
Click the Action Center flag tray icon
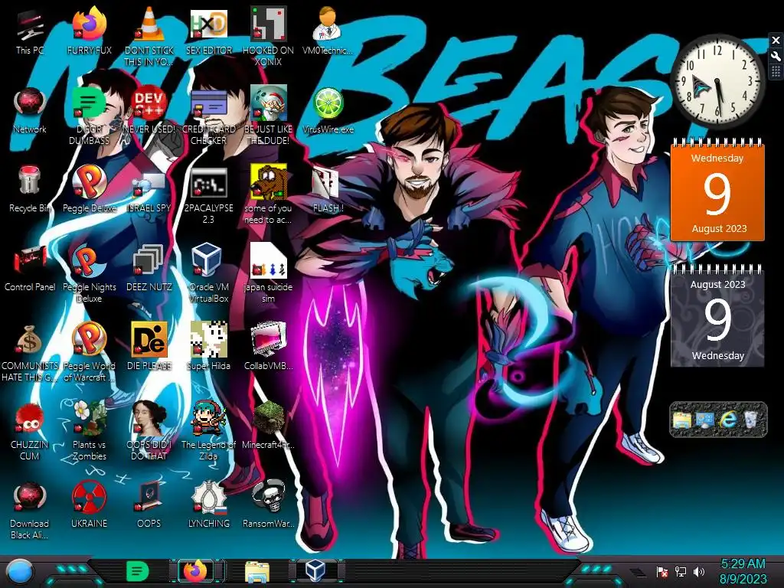point(662,571)
